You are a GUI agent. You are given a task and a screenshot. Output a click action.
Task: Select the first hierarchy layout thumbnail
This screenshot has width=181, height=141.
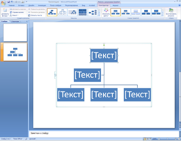pos(52,12)
